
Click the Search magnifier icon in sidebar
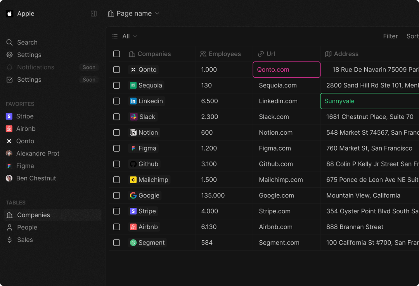(10, 43)
